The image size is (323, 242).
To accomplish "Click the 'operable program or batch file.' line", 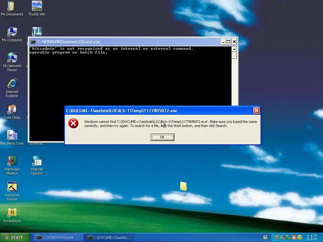I will tap(68, 53).
